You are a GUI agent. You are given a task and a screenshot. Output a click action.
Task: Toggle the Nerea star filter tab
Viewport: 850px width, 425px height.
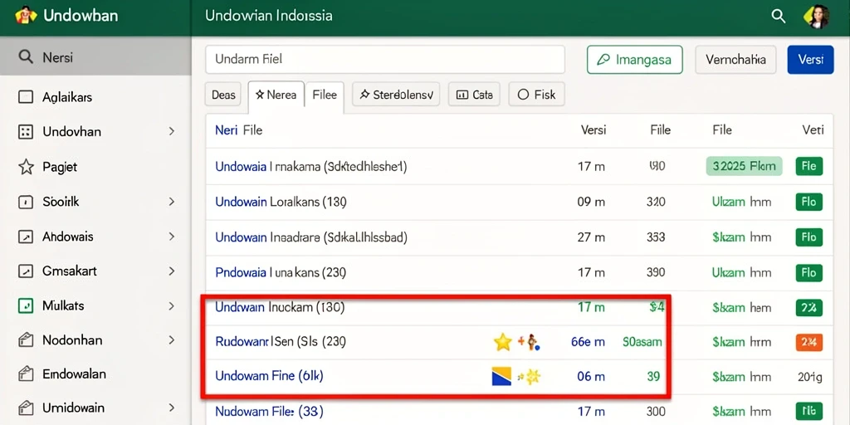pyautogui.click(x=276, y=95)
